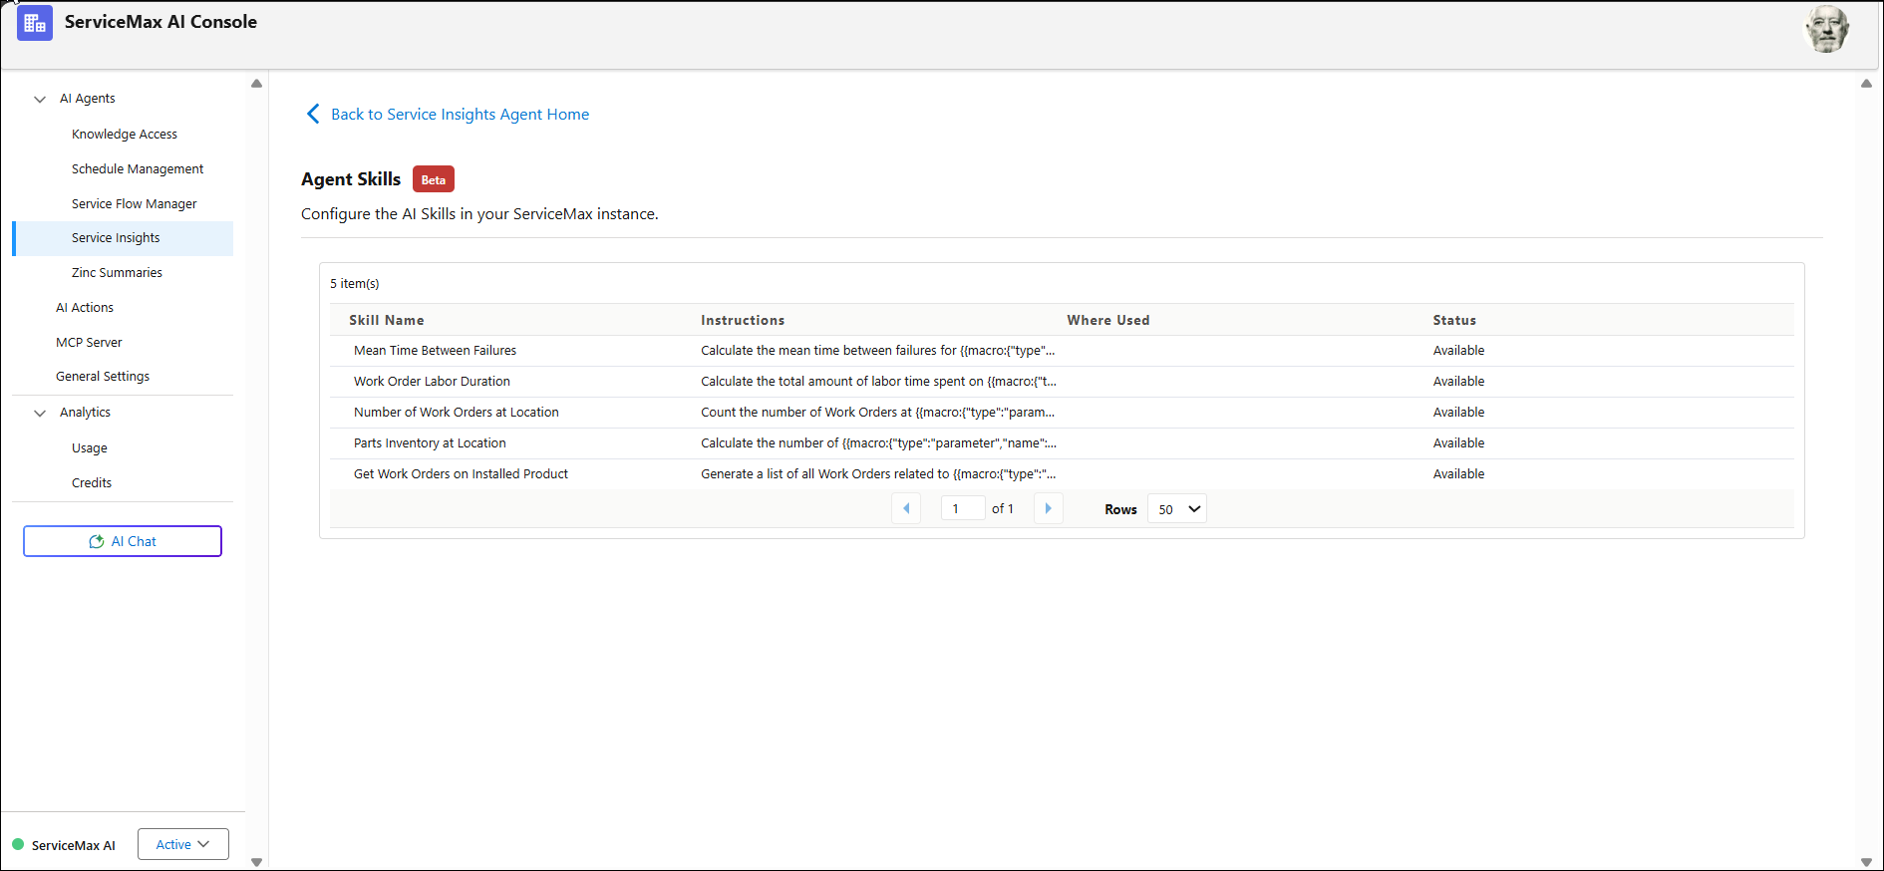Click the 'of 1' page total text

tap(1003, 508)
